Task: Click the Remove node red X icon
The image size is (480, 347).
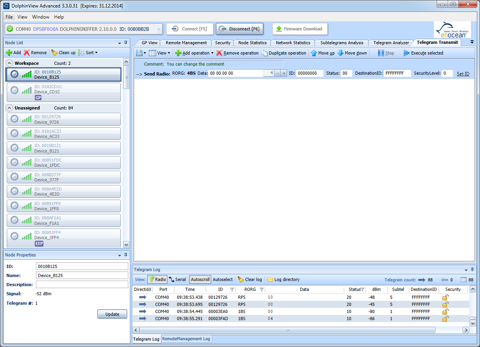Action: (26, 53)
